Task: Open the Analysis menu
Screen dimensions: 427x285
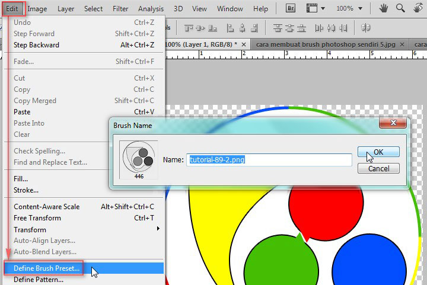Action: click(x=151, y=9)
